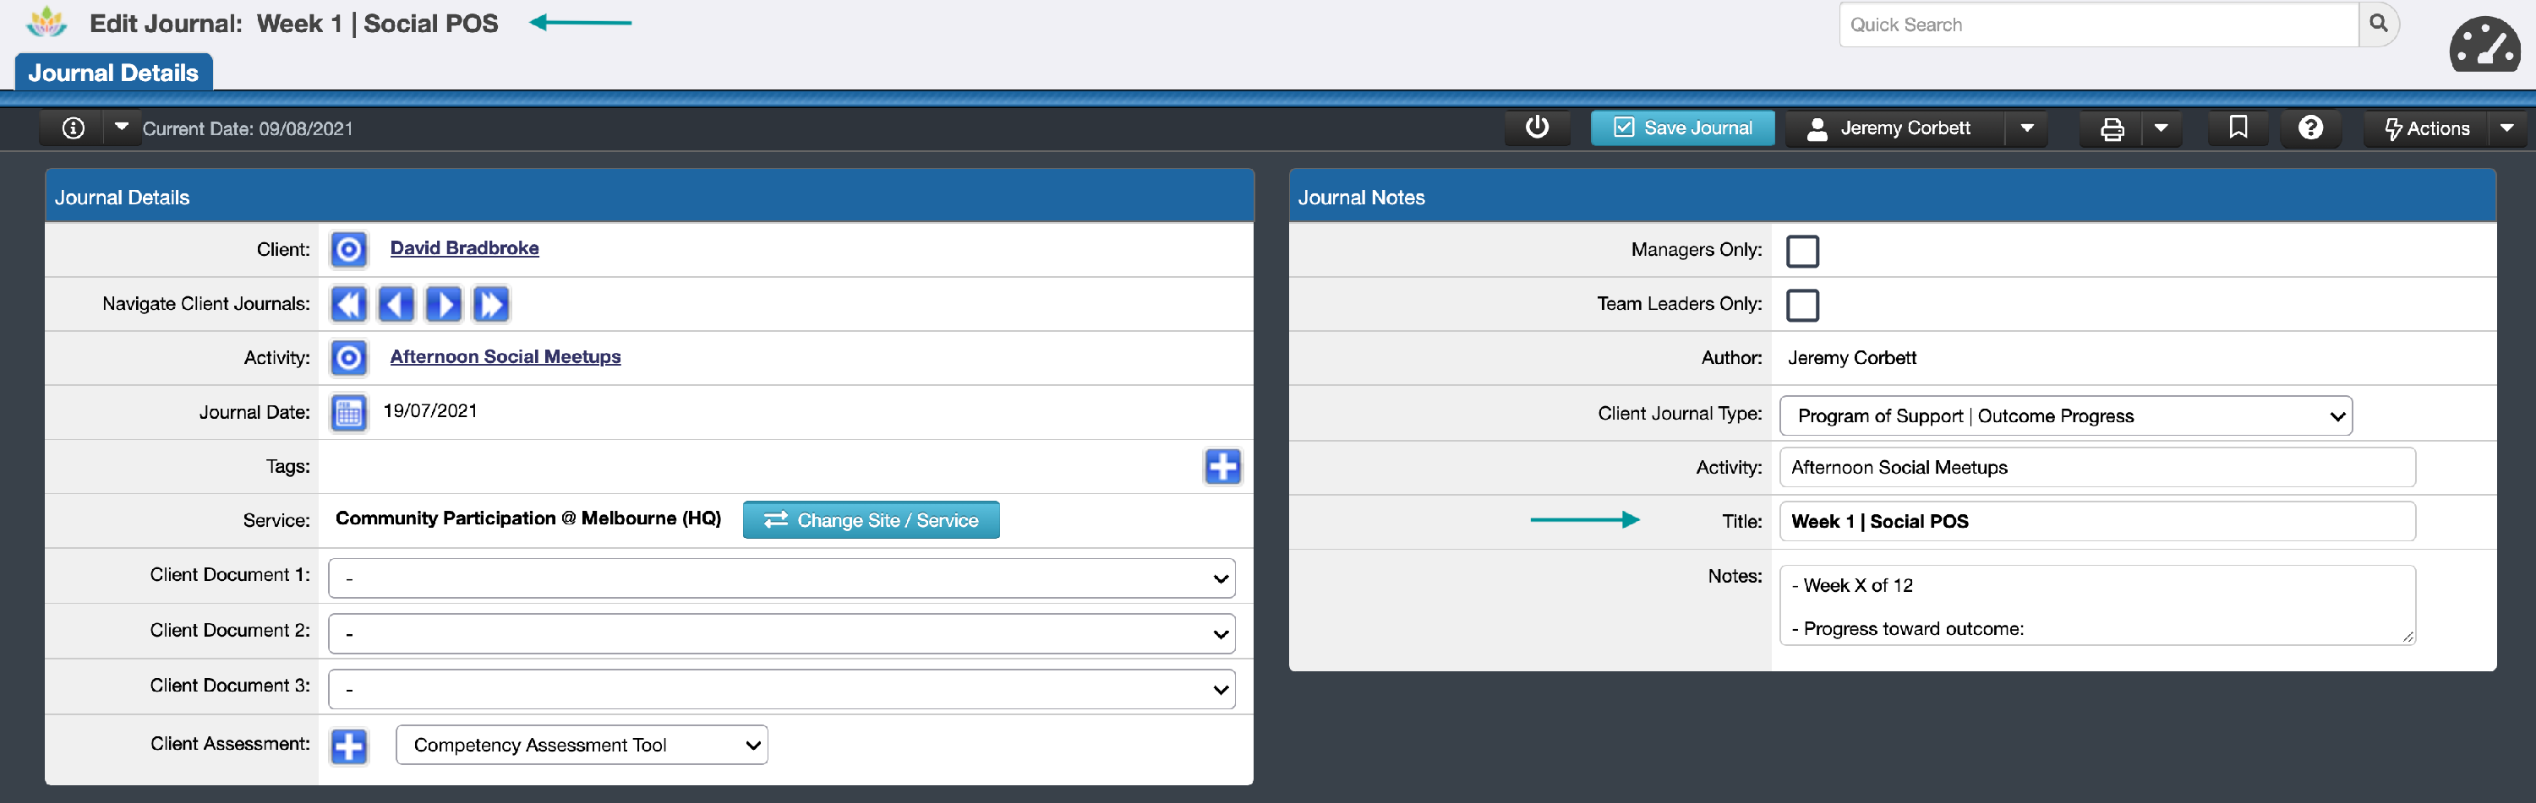Image resolution: width=2536 pixels, height=803 pixels.
Task: Open the calendar picker for Journal Date
Action: tap(347, 412)
